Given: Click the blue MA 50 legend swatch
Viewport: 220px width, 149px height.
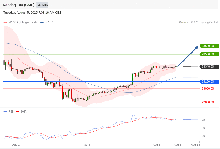Looking at the screenshot, I should coord(42,22).
